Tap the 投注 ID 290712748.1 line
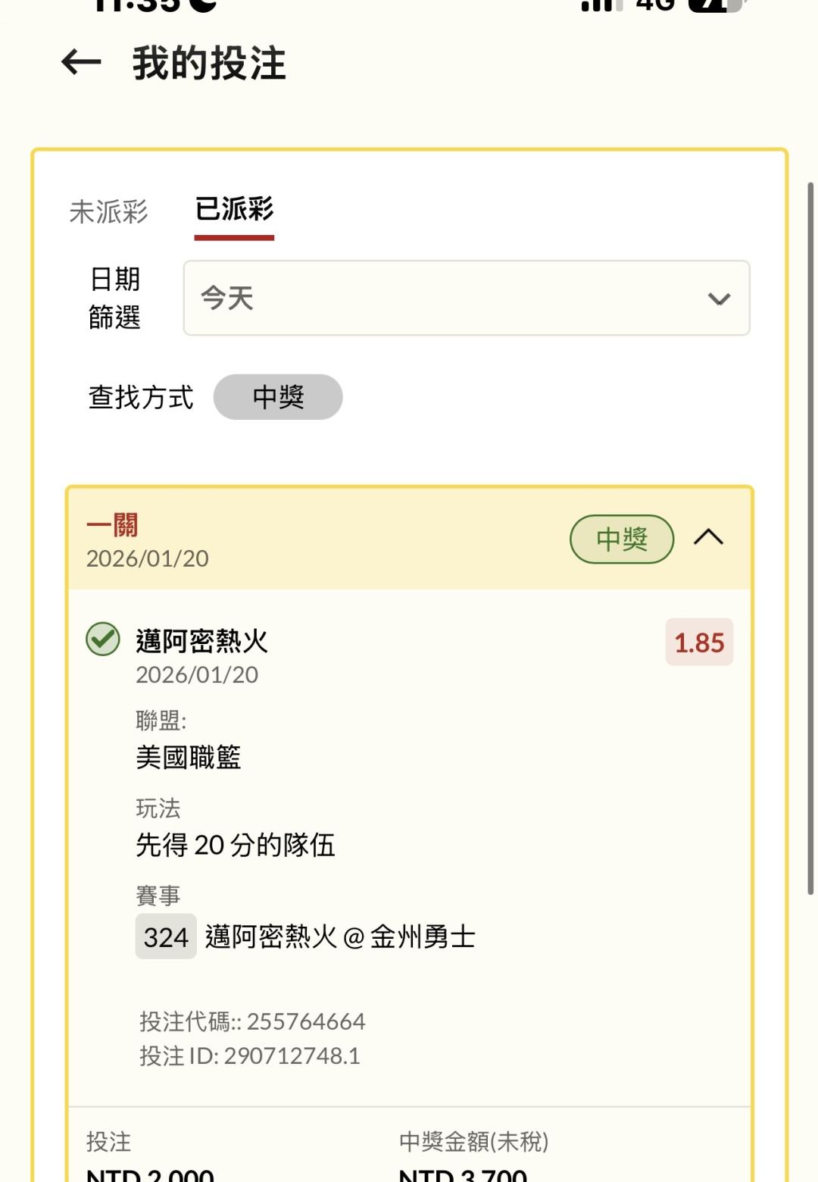 249,1055
